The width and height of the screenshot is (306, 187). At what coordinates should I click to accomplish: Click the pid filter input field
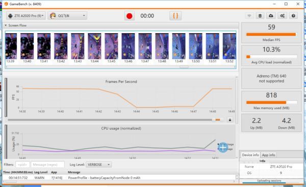[x=22, y=165]
